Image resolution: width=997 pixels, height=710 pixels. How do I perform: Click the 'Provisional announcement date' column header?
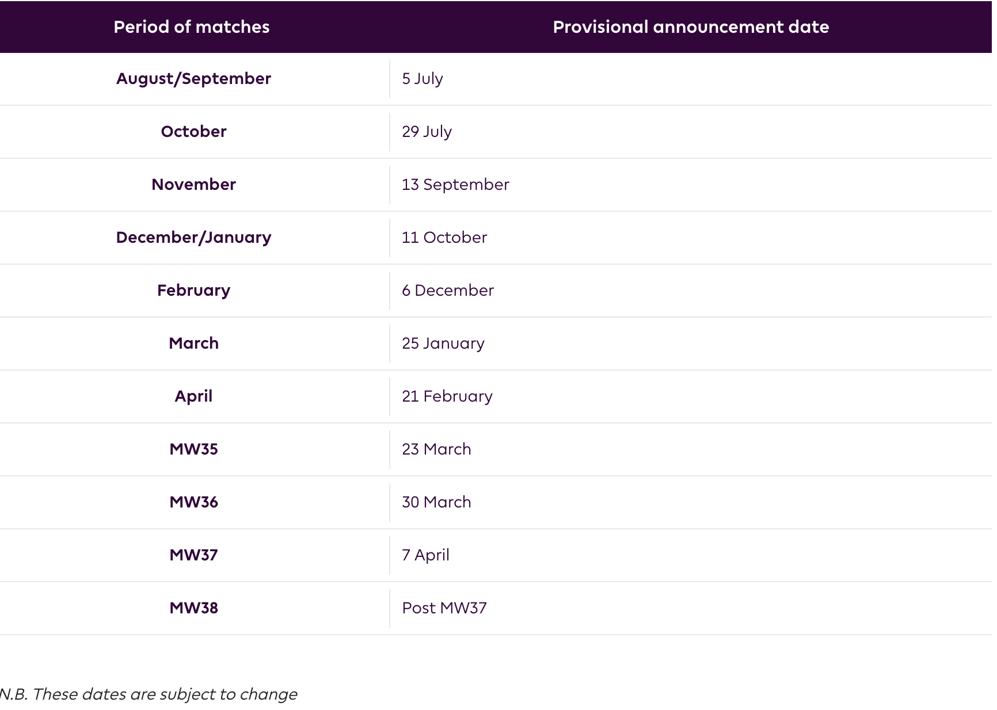click(x=691, y=27)
